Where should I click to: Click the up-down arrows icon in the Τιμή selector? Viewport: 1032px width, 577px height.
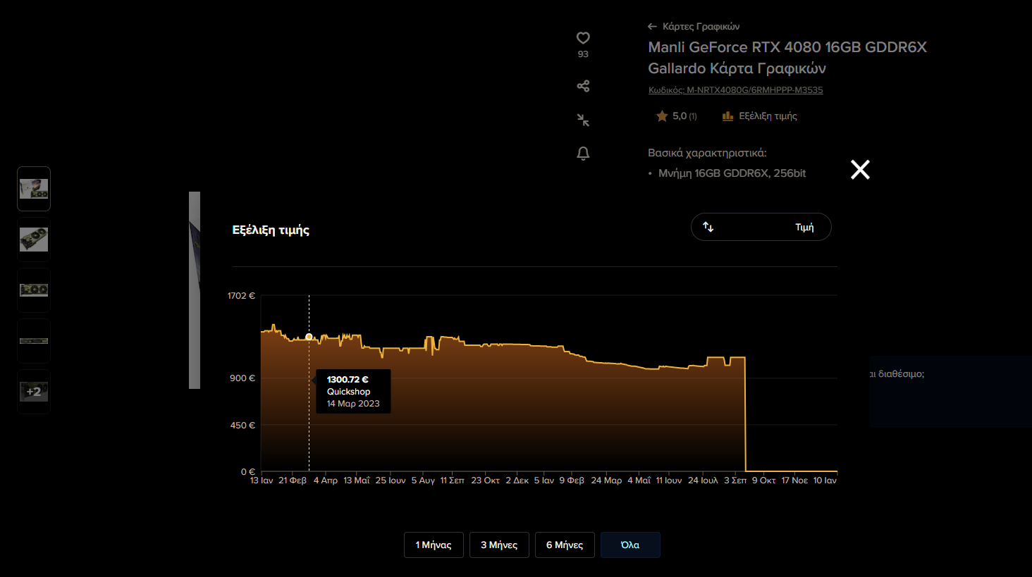(708, 227)
